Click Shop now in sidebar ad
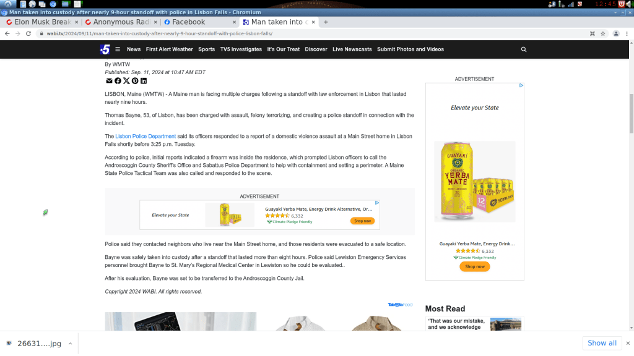634x356 pixels. click(474, 266)
